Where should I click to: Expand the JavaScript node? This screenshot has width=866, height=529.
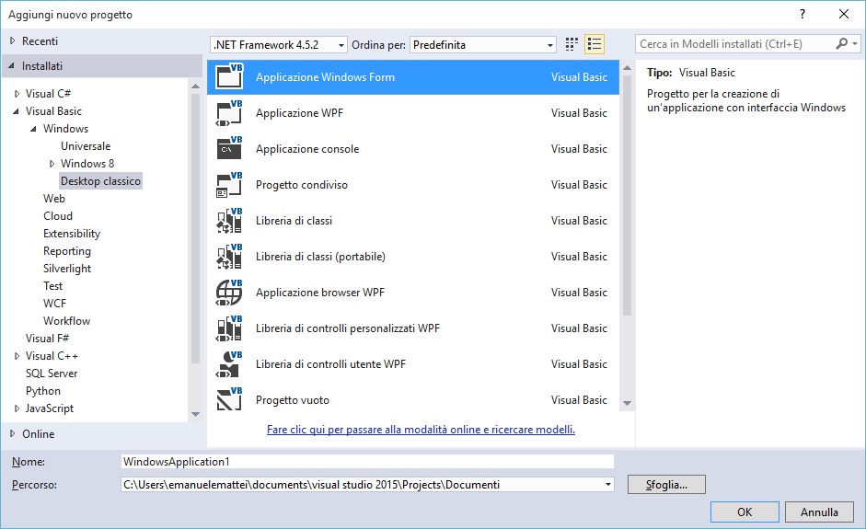[x=17, y=408]
